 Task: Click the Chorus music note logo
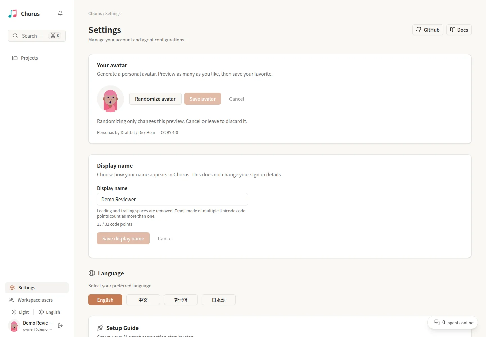click(12, 13)
